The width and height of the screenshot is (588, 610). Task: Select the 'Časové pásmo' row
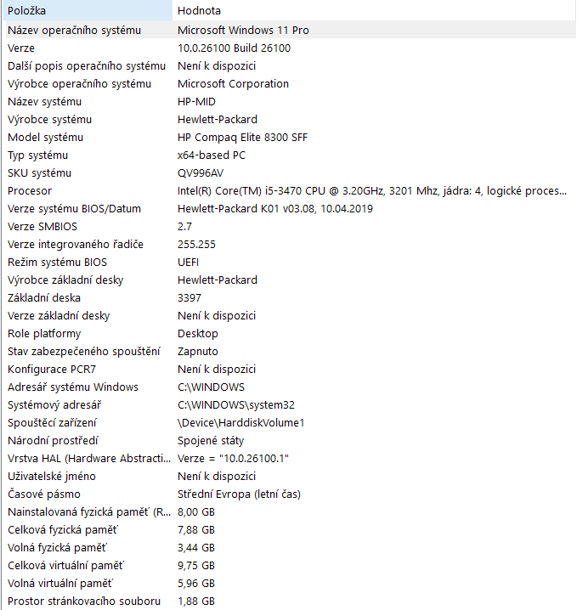(289, 494)
